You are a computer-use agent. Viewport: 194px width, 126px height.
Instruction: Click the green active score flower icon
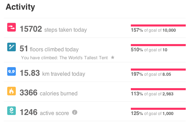11,111
